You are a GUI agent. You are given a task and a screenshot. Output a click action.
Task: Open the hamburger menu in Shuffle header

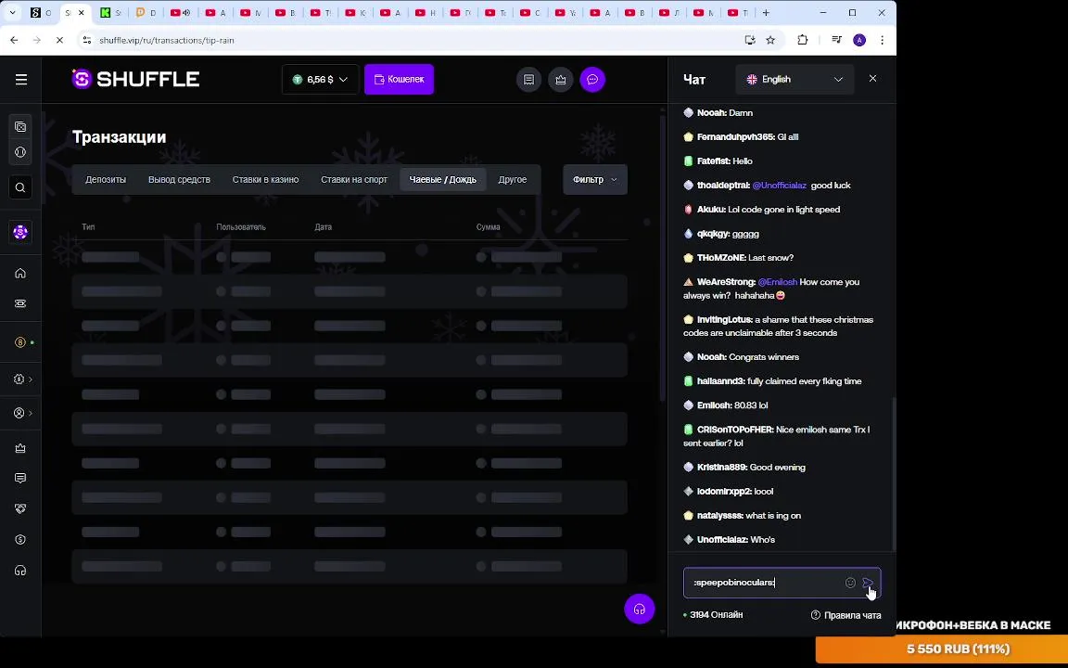point(21,79)
